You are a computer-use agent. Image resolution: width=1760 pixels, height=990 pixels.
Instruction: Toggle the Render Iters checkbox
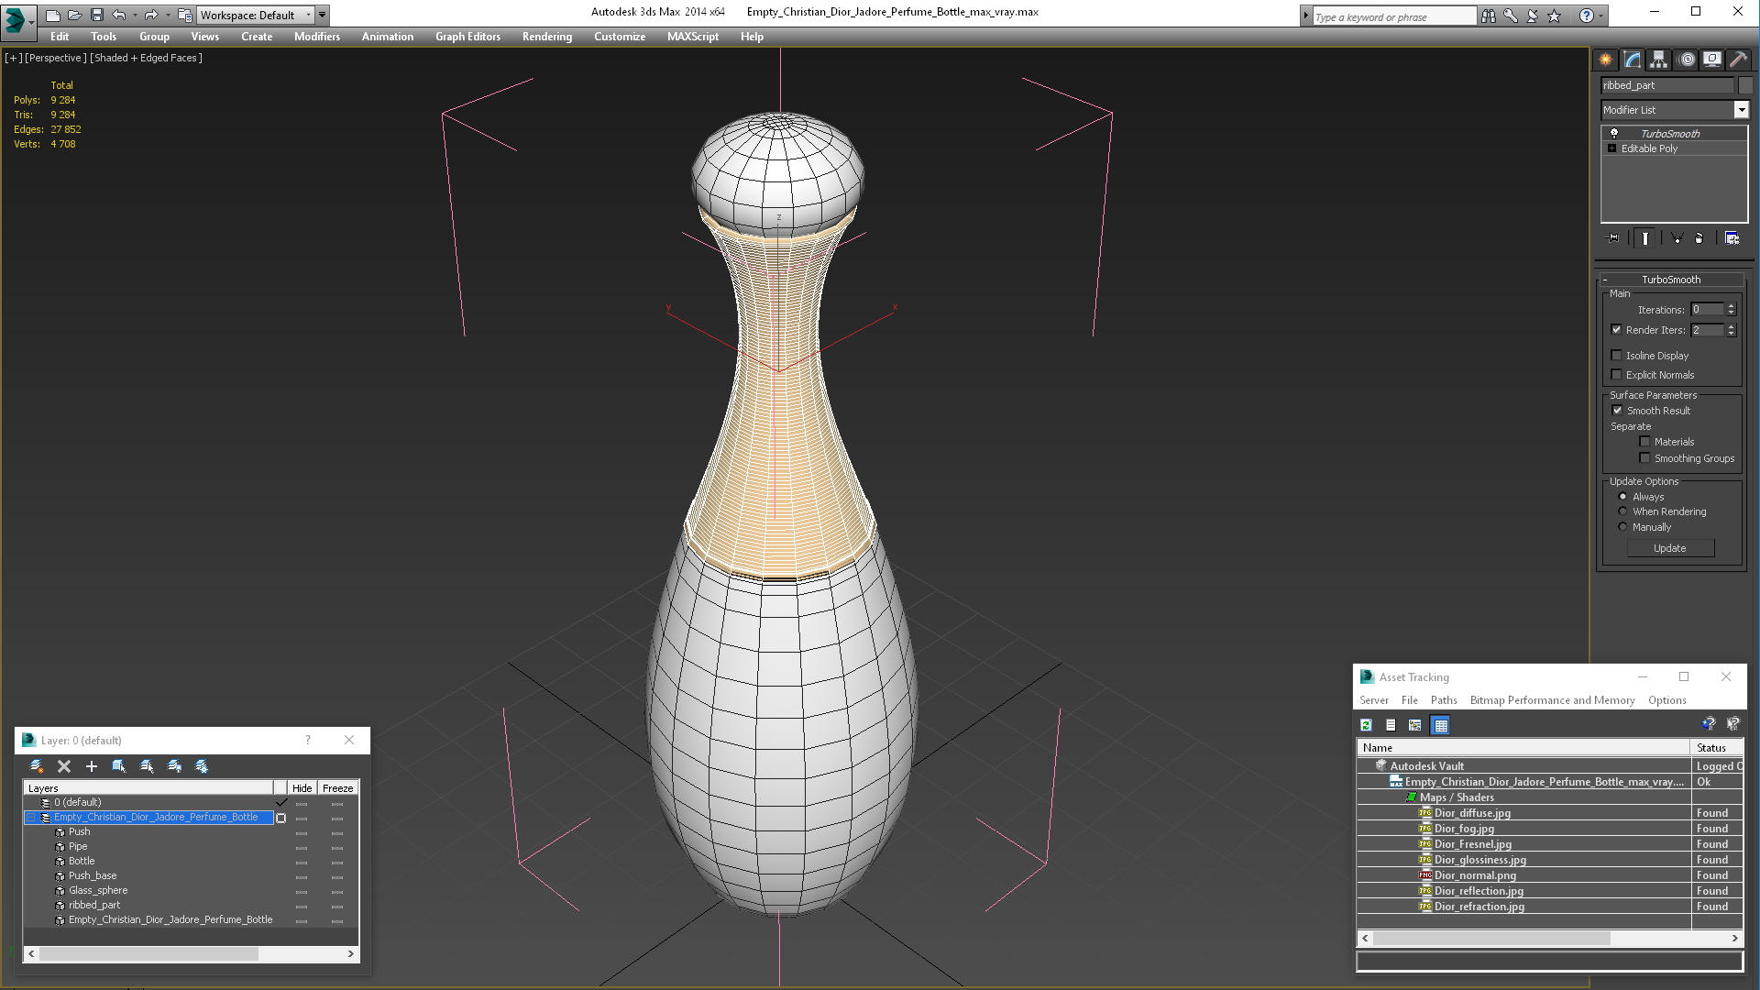pos(1616,330)
